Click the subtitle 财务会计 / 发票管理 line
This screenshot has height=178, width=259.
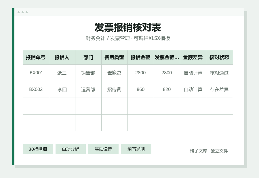pyautogui.click(x=128, y=38)
